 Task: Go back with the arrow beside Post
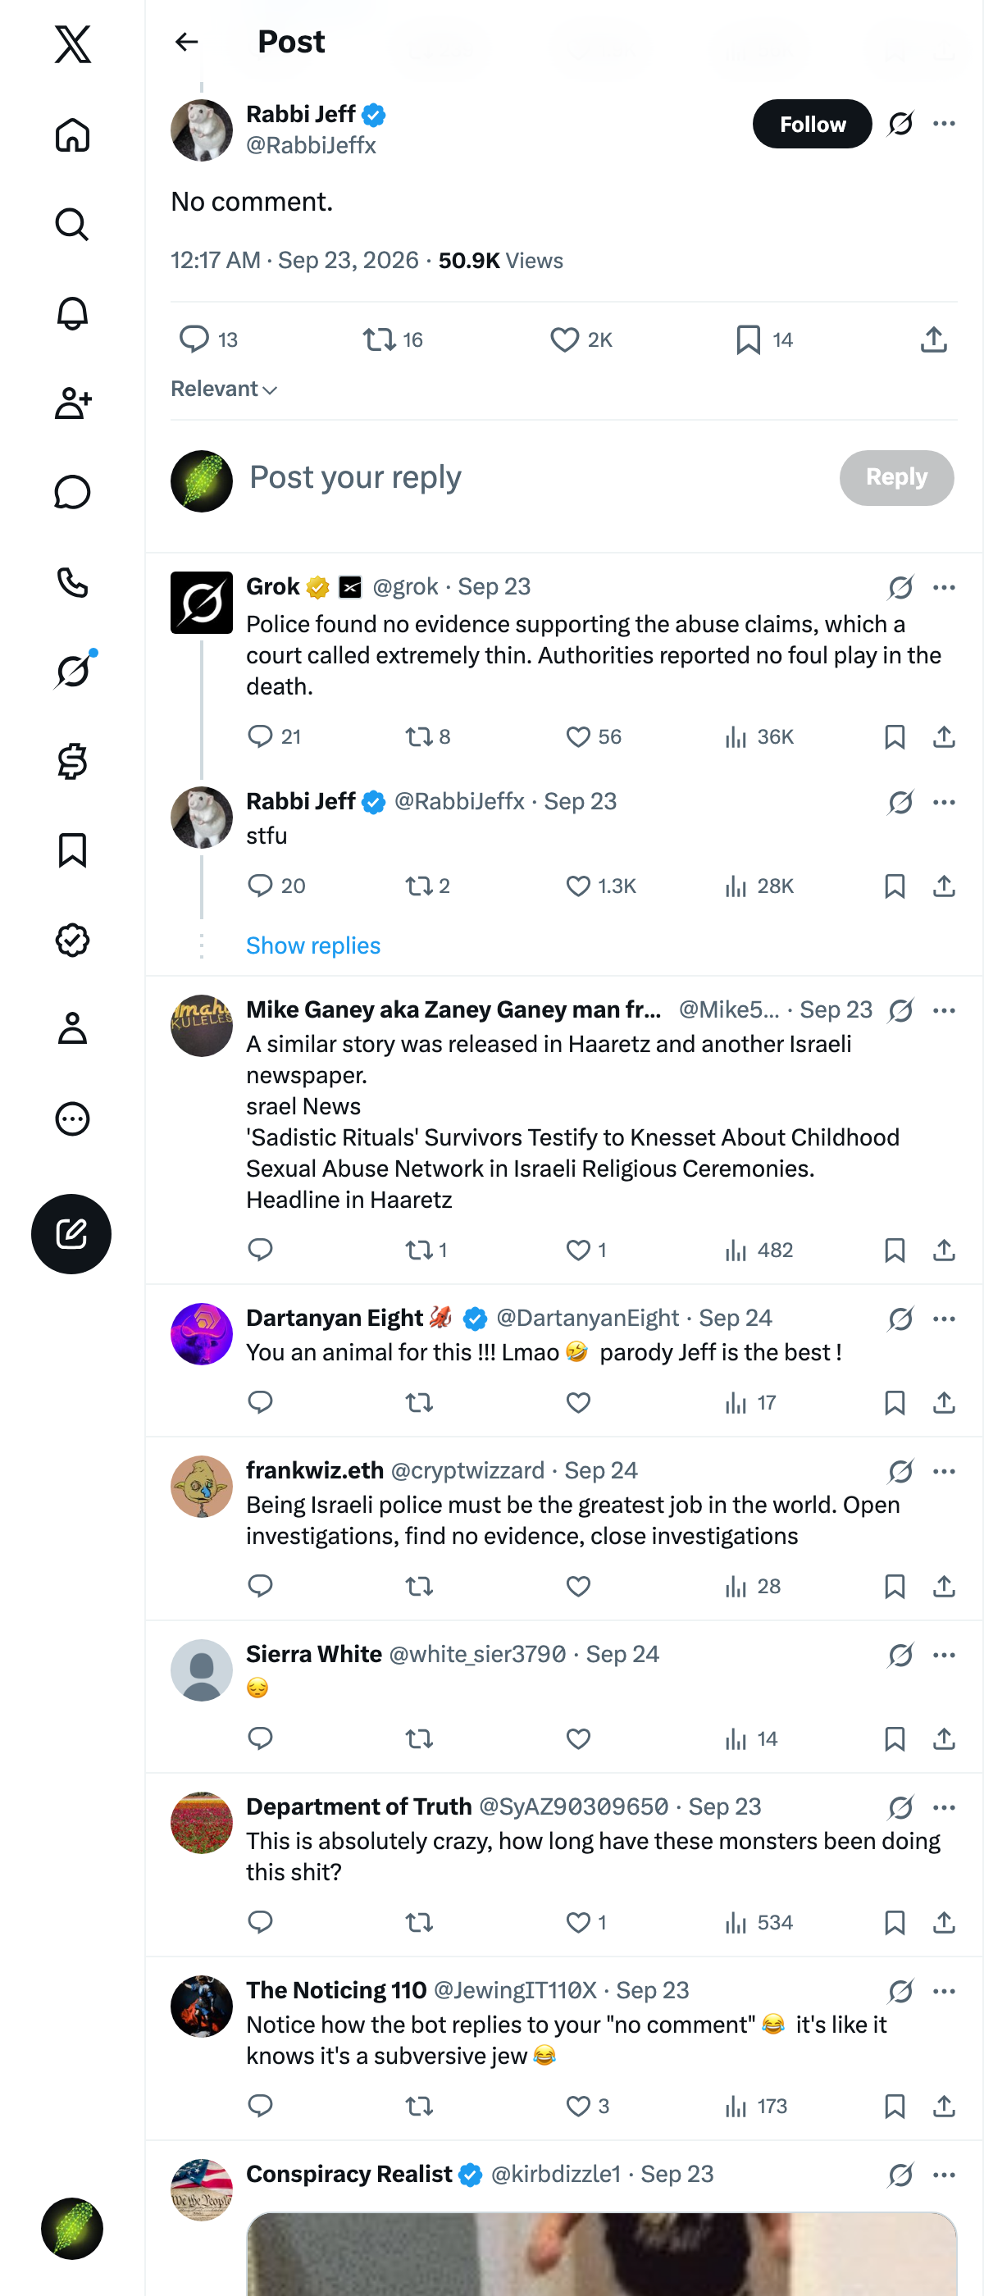186,42
